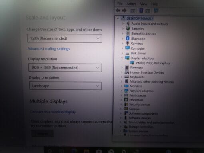The height and width of the screenshot is (153, 204).
Task: Expand the Bluetooth category chevron
Action: tap(122, 38)
